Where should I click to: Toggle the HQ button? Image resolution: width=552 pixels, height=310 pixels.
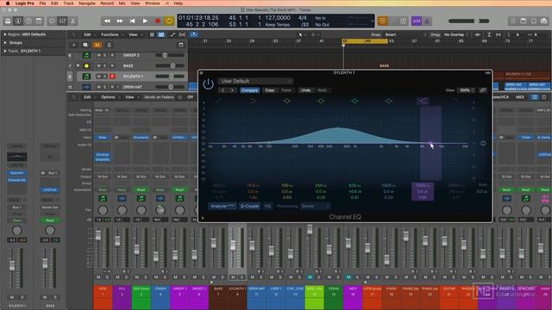click(x=267, y=206)
